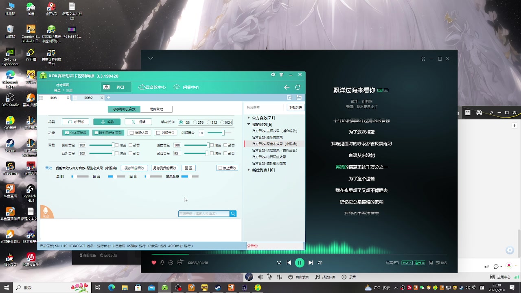Click the 下载列表 download list button

[x=296, y=107]
